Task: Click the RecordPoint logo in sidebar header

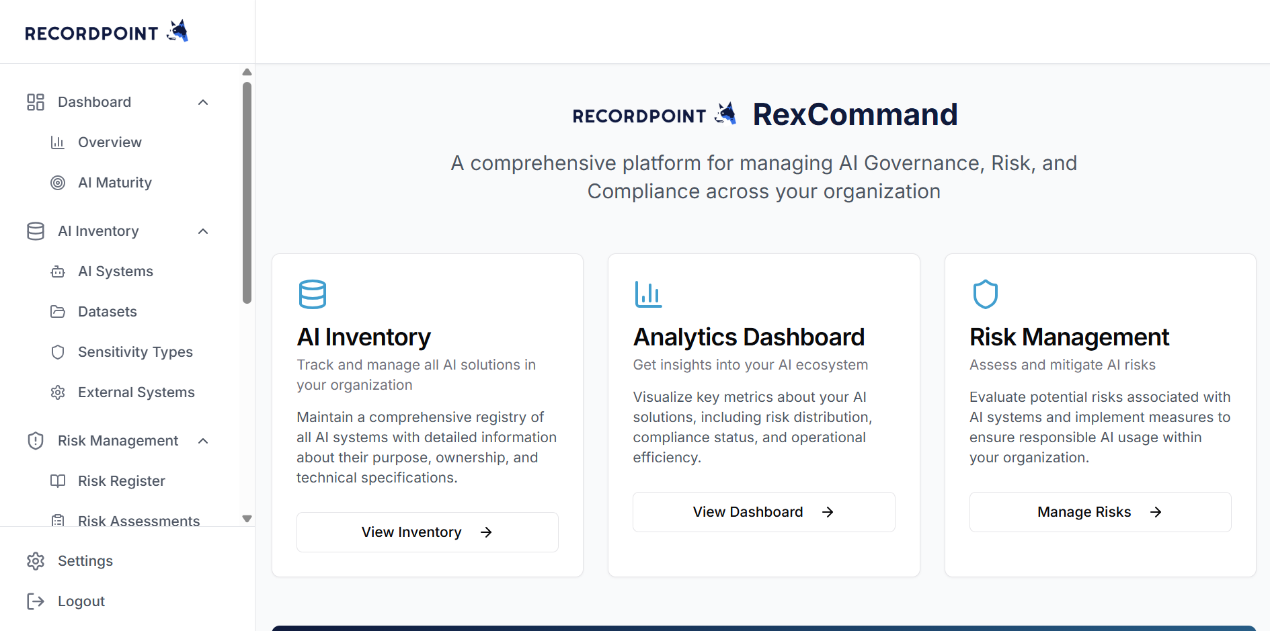Action: pos(106,32)
